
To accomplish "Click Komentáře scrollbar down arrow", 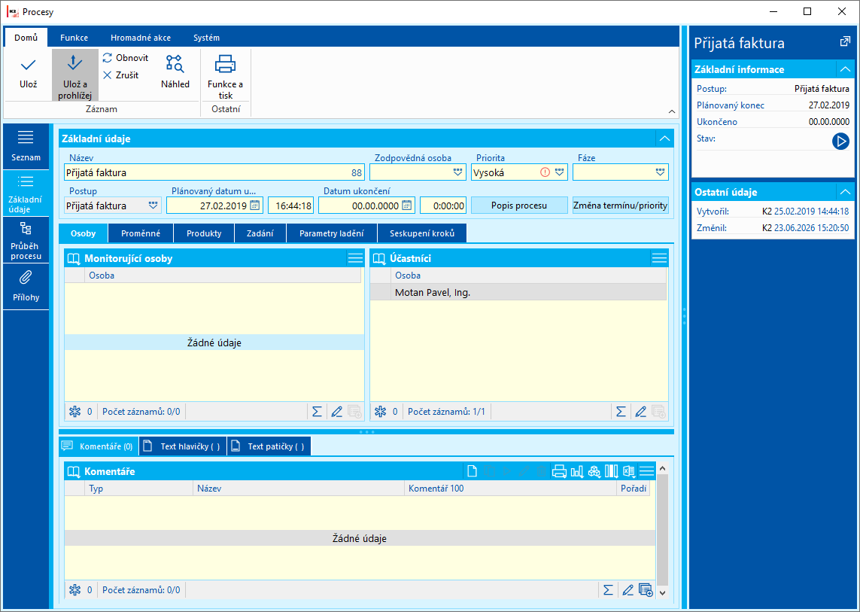I will [x=662, y=592].
